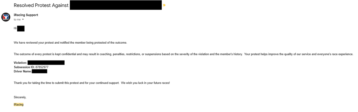Click the redacted Driver Name value
358x112 pixels.
(x=39, y=71)
